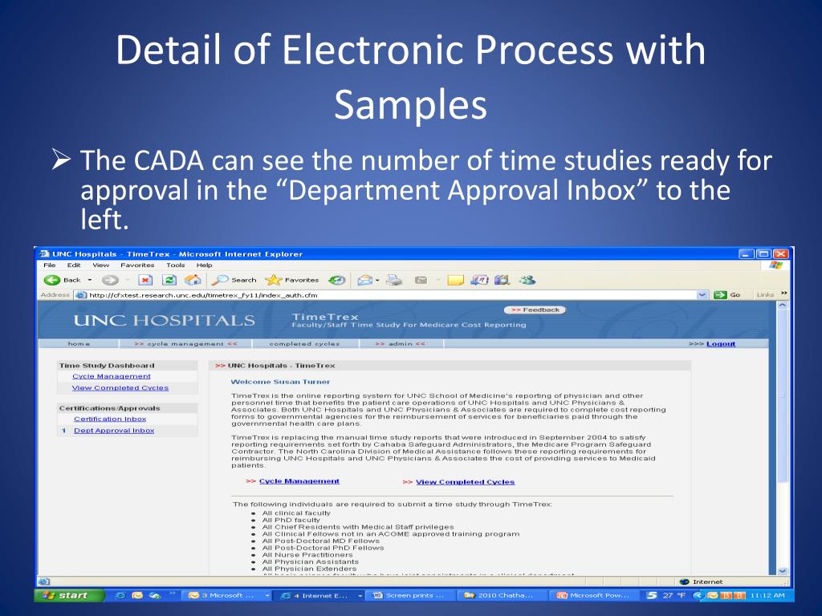Open the Edit menu
This screenshot has height=616, width=822.
74,265
